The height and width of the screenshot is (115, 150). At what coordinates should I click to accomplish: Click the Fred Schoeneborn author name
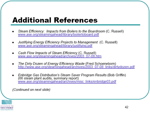coord(101,64)
